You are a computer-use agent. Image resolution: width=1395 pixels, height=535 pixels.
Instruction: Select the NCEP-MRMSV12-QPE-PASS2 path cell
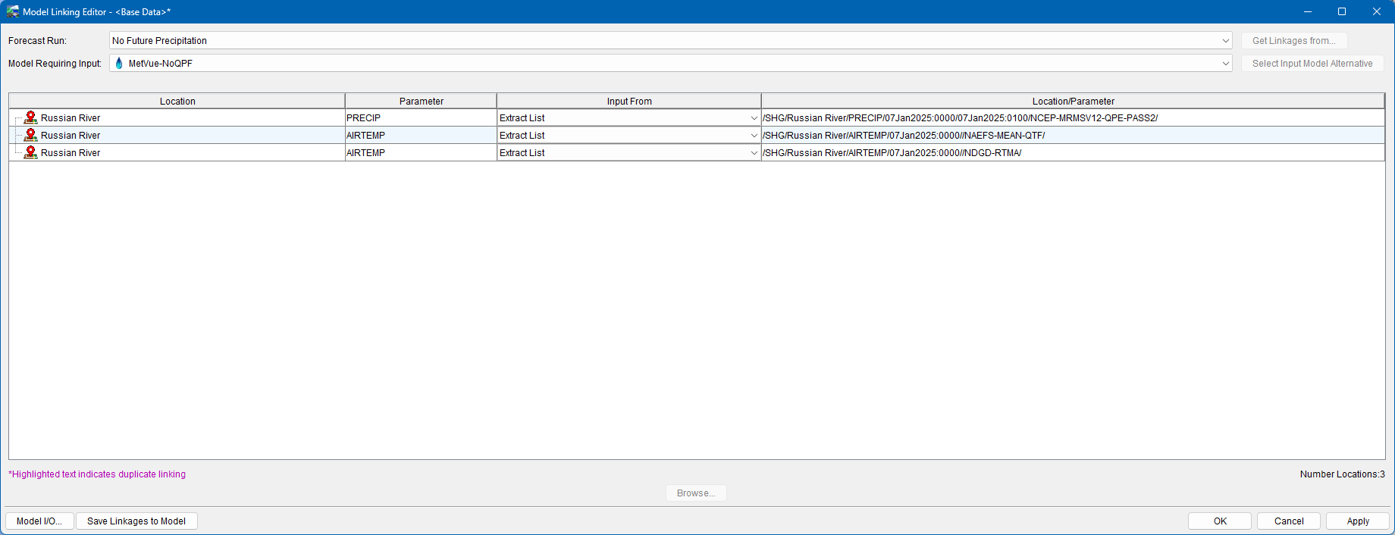tap(1073, 118)
